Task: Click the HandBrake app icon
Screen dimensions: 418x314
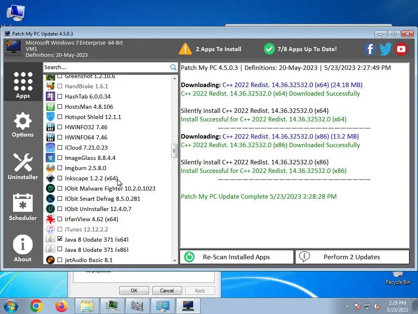Action: 50,86
